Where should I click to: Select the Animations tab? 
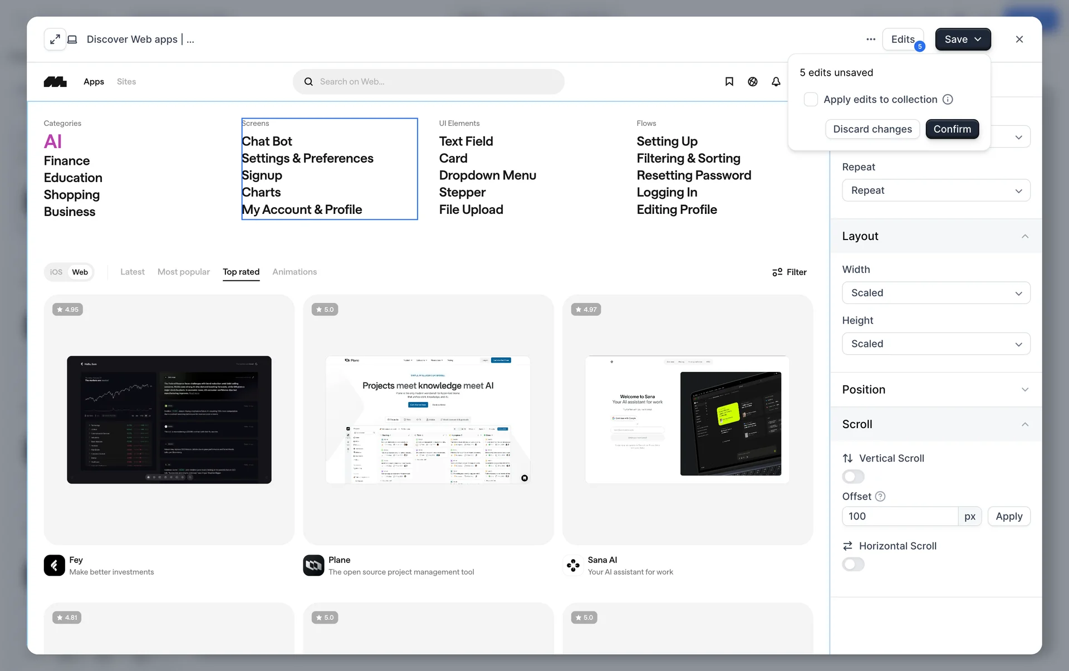click(x=294, y=272)
